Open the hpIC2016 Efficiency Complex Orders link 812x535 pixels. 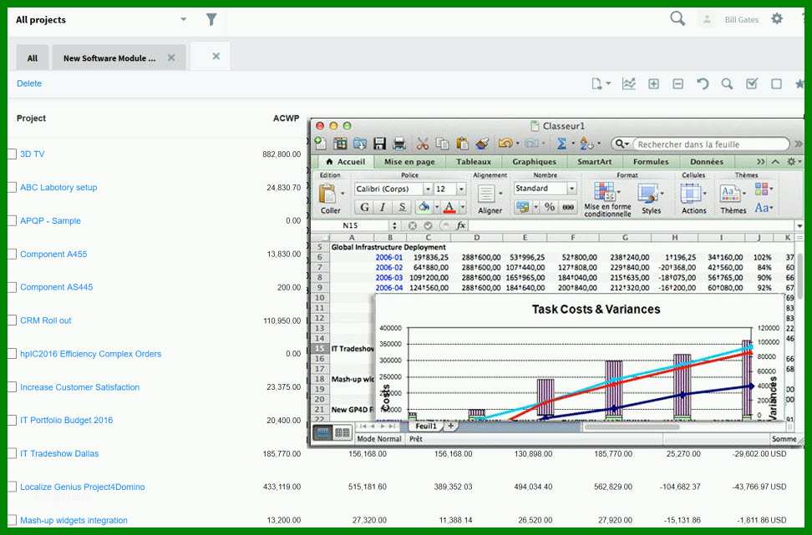pyautogui.click(x=90, y=354)
